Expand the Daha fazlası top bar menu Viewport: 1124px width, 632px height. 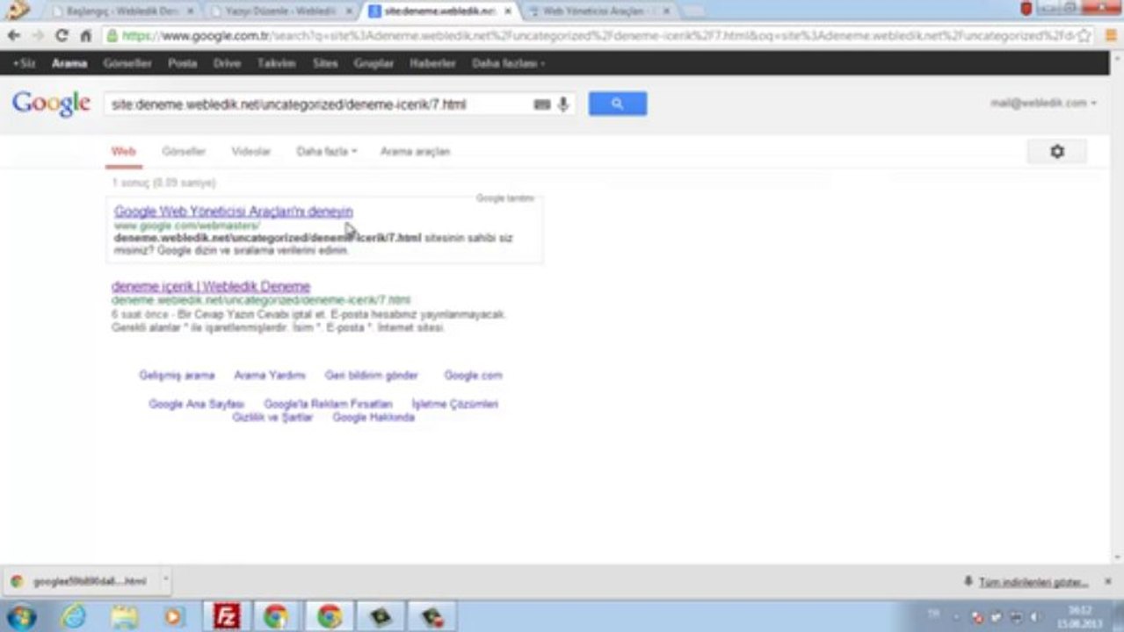pos(508,63)
